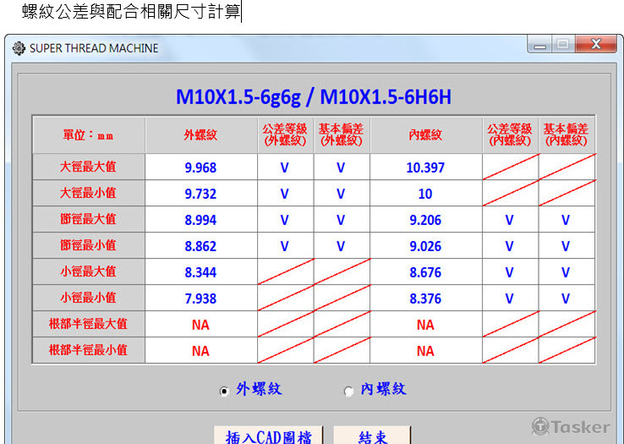Click 基本偏差(內螺紋) V in 小徑最小值 row

pyautogui.click(x=566, y=299)
